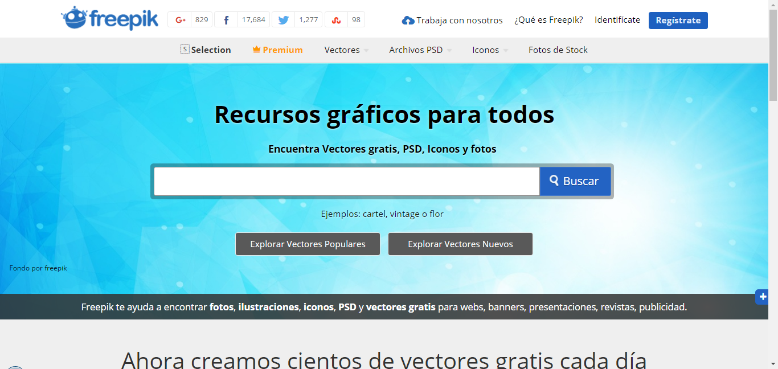Open the Identifícate login link
This screenshot has height=369, width=778.
point(617,20)
